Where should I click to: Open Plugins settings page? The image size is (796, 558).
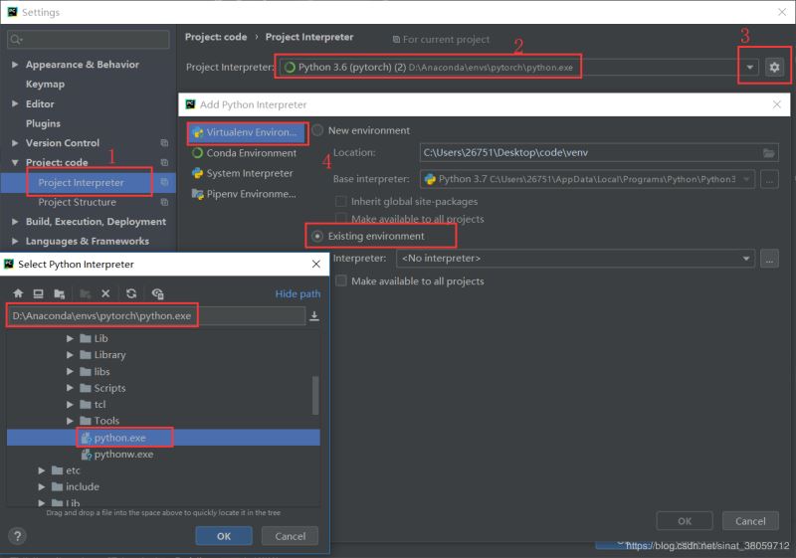pos(43,123)
